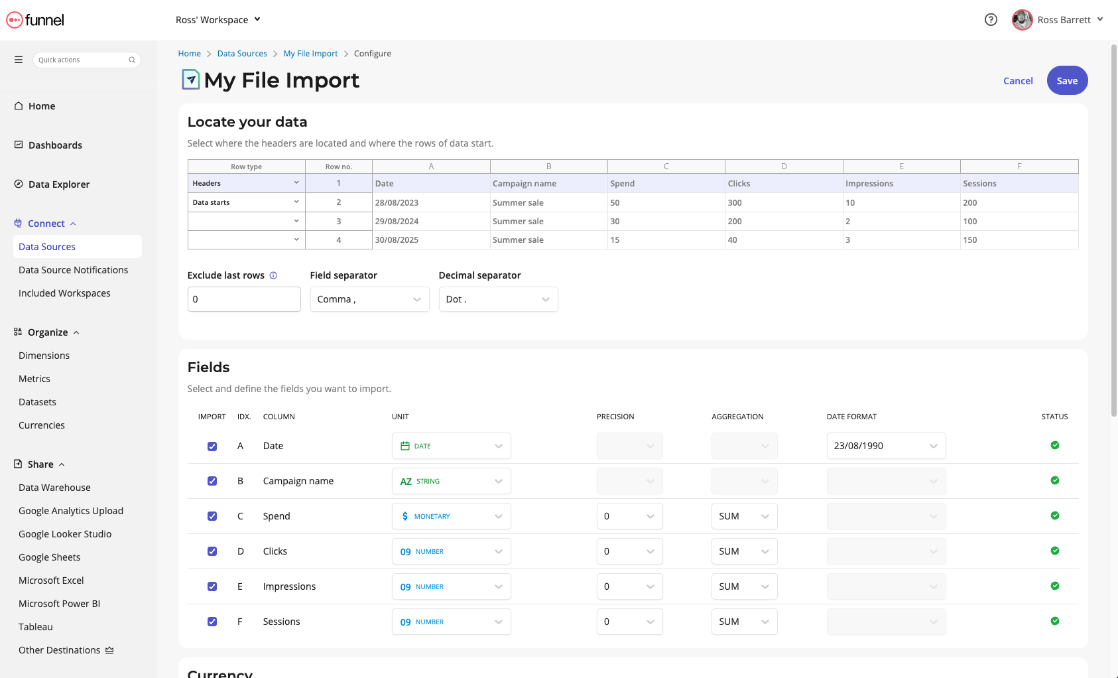Click the Dashboards icon in sidebar
Viewport: 1118px width, 678px height.
coord(19,145)
